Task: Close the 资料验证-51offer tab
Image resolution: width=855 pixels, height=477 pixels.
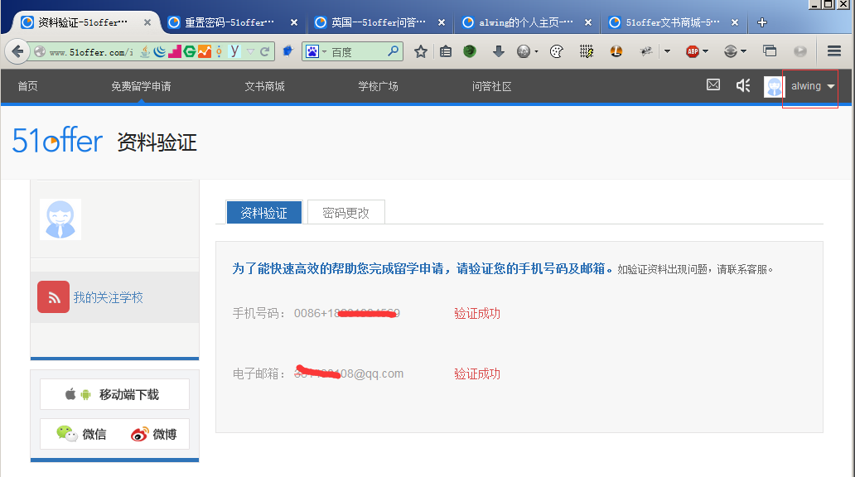Action: click(x=147, y=22)
